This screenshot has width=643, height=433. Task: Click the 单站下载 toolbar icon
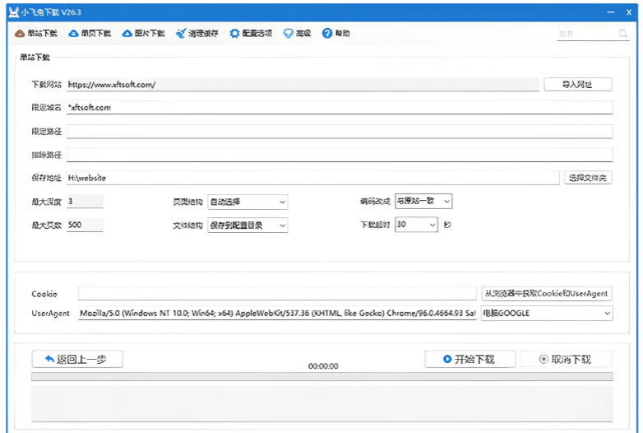point(21,34)
